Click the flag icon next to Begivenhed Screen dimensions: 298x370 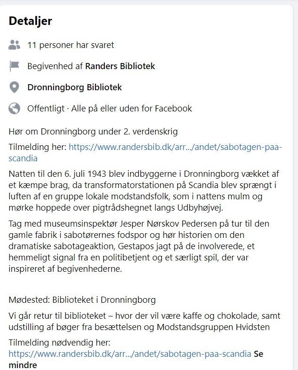coord(14,66)
